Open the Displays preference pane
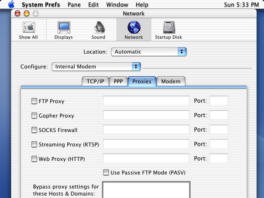The width and height of the screenshot is (264, 198). point(64,30)
